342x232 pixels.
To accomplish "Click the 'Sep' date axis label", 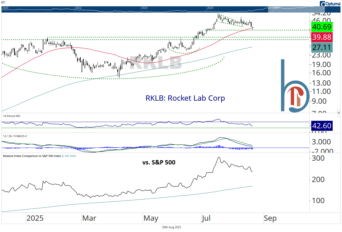I will click(270, 218).
